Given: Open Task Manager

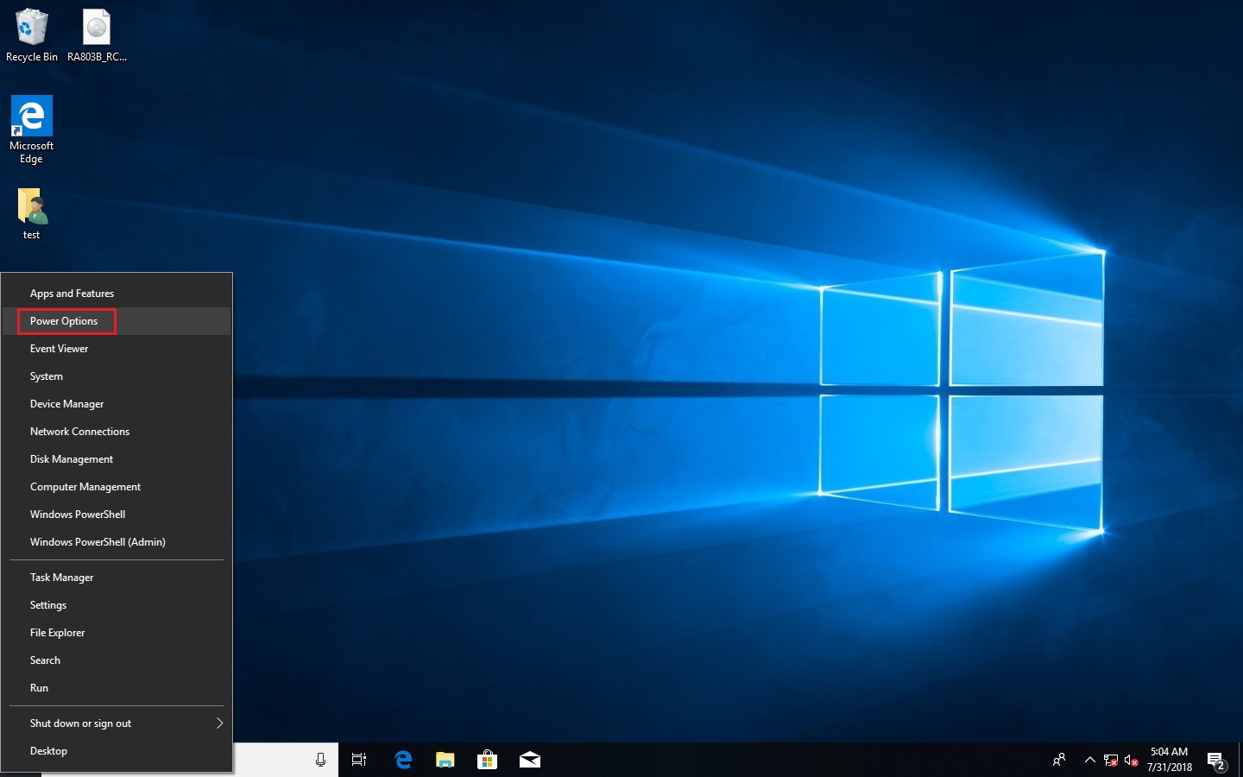Looking at the screenshot, I should [x=117, y=578].
